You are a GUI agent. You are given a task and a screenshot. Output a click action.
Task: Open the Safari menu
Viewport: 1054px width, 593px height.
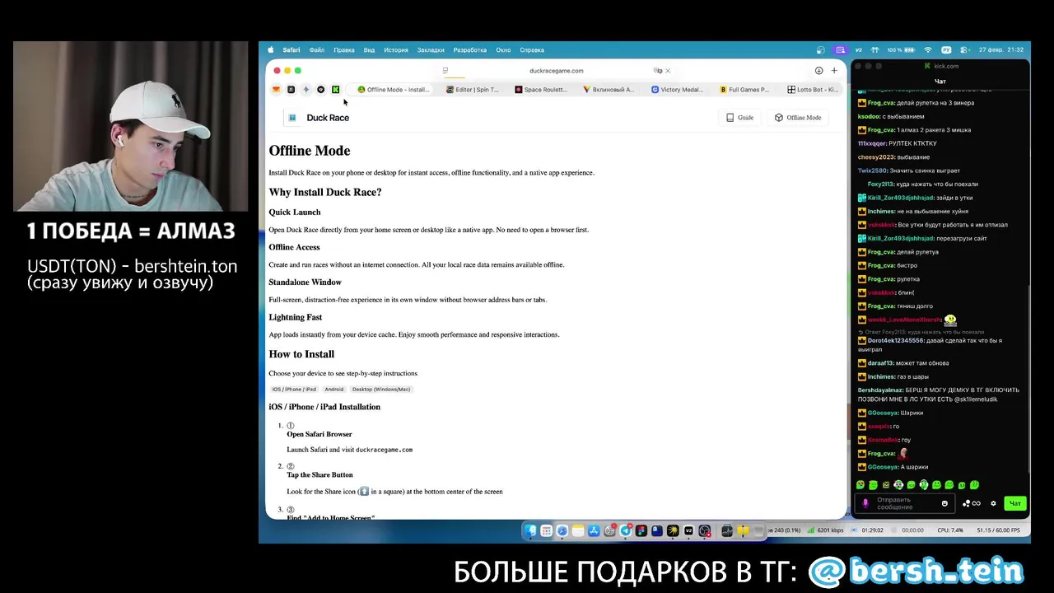291,49
